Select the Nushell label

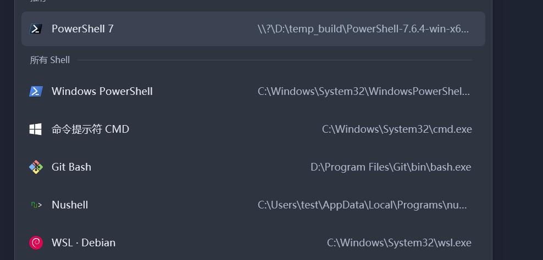click(70, 205)
